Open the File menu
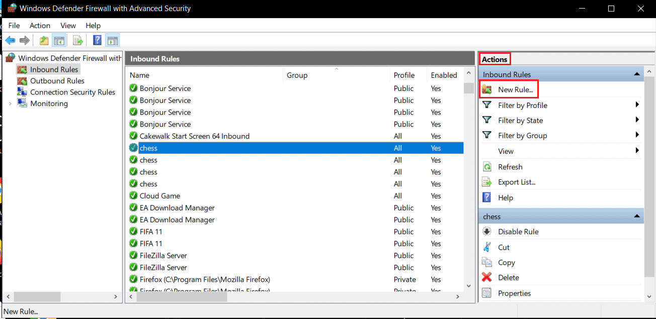The image size is (656, 319). (x=14, y=26)
